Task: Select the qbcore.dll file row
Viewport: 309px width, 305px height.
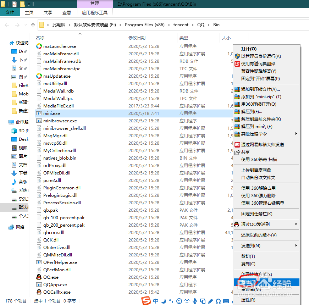Action: point(134,233)
